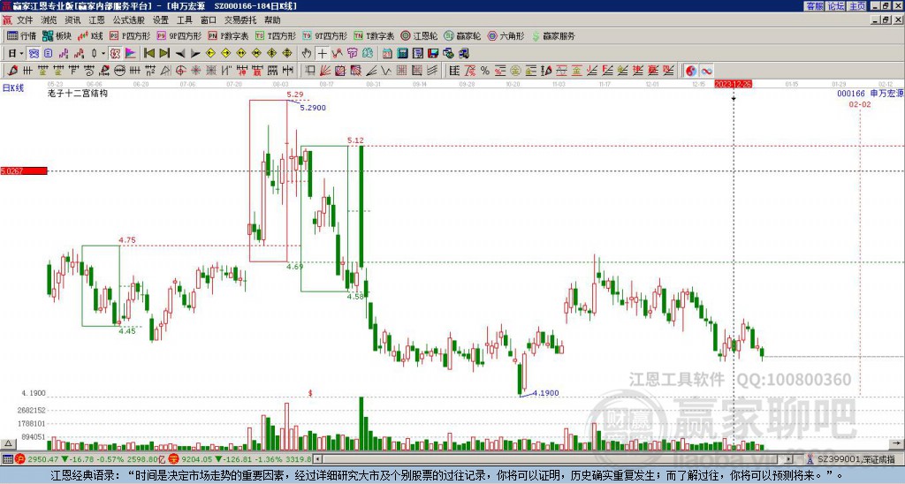Open the 文件 menu
This screenshot has height=484, width=905.
tap(25, 20)
